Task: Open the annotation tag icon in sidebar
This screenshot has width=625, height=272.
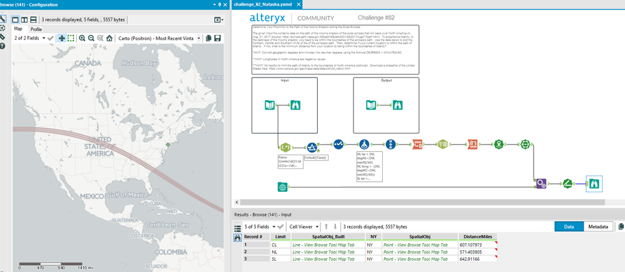Action: click(3, 37)
